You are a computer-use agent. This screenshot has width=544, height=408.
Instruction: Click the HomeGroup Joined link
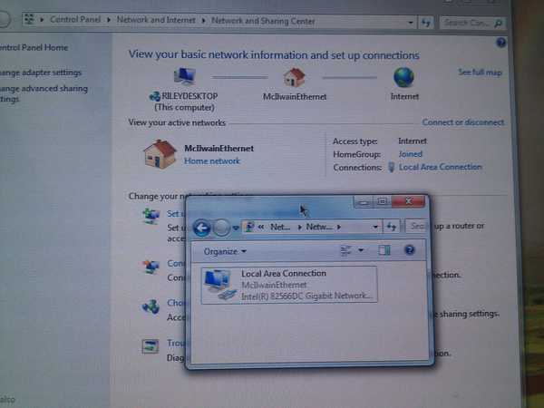pyautogui.click(x=411, y=154)
